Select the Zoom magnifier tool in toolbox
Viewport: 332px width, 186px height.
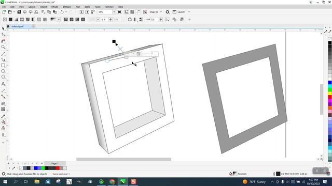3,47
